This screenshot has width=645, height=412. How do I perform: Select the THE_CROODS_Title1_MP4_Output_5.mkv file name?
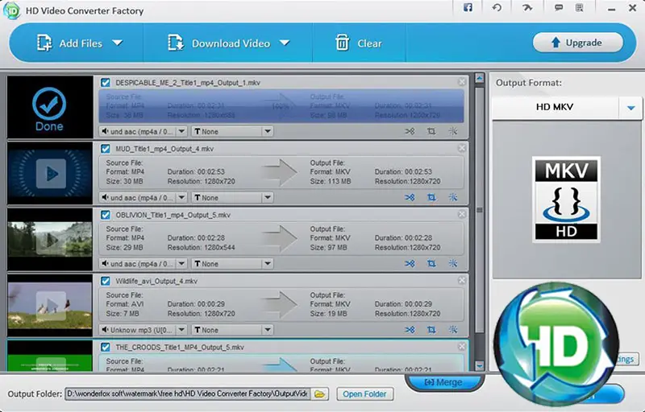180,347
